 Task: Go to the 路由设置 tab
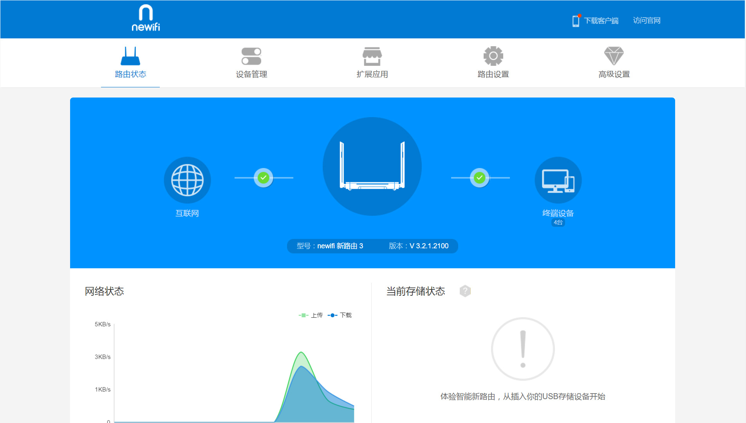(x=493, y=74)
